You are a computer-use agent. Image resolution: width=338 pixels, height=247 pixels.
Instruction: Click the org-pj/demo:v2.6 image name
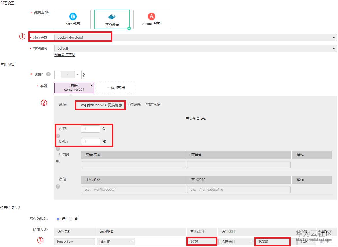[94, 105]
